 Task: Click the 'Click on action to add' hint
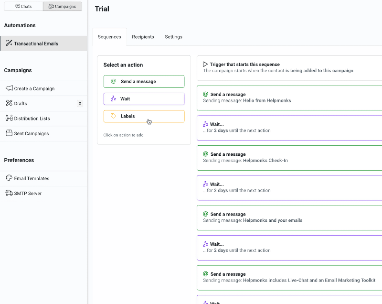123,135
